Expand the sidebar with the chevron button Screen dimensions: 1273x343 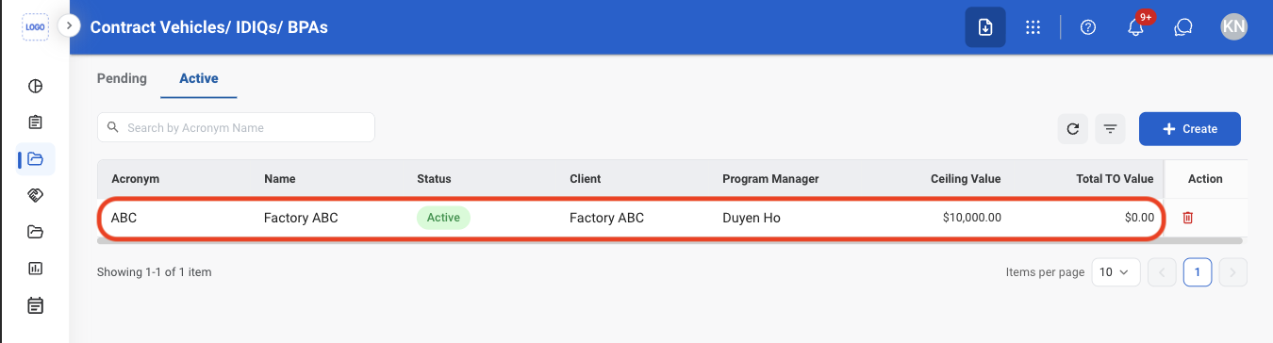pyautogui.click(x=69, y=26)
